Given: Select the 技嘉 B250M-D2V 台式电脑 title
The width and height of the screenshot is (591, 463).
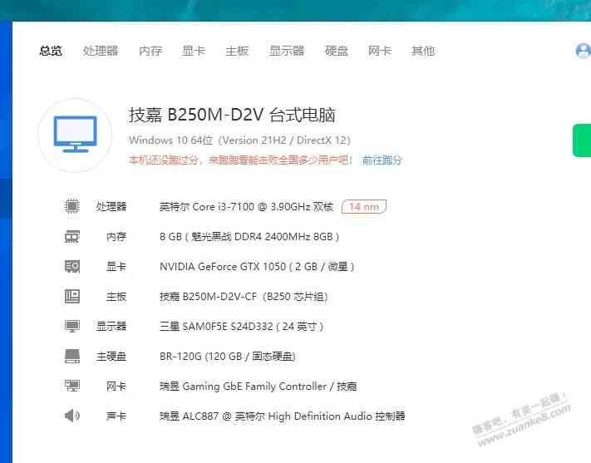Looking at the screenshot, I should [232, 115].
